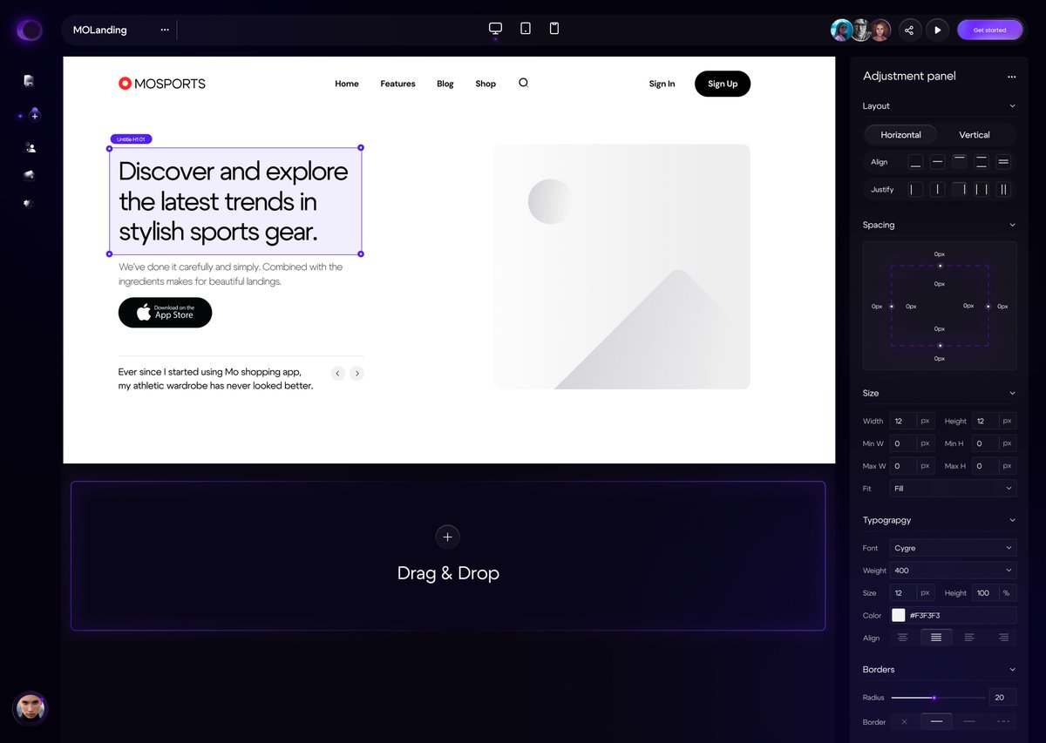
Task: Click the add element plus sidebar icon
Action: click(x=34, y=114)
